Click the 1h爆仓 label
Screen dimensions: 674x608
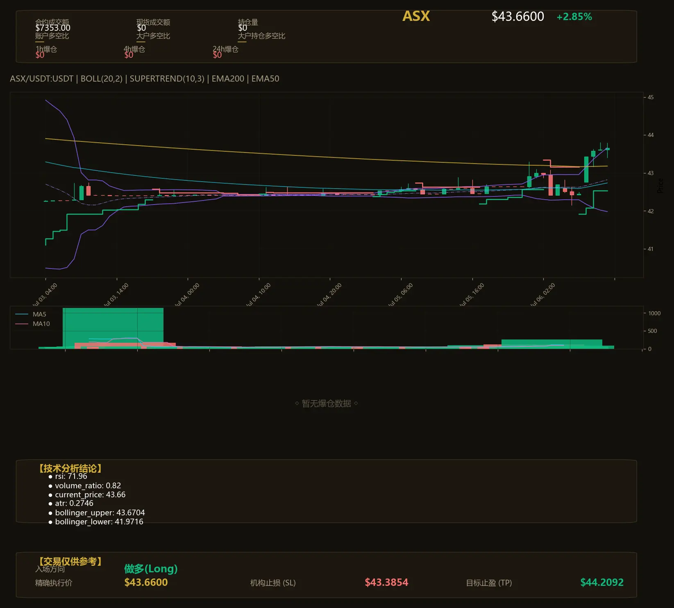tap(46, 49)
